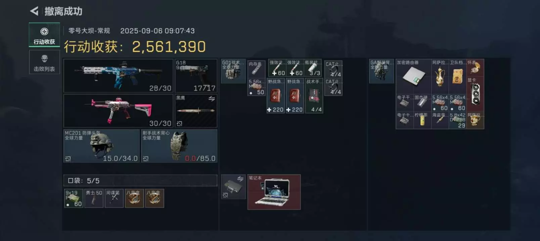The height and width of the screenshot is (241, 540).
Task: Go back using the arrow beside 撤离成功
Action: tap(34, 11)
